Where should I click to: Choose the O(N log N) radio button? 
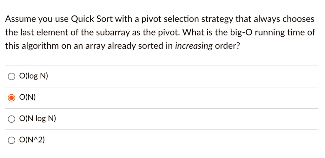pos(11,119)
